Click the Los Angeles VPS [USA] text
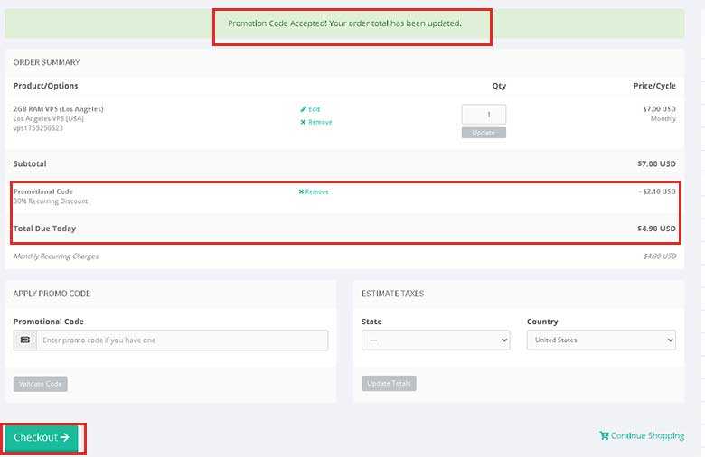Image resolution: width=705 pixels, height=457 pixels. 49,118
